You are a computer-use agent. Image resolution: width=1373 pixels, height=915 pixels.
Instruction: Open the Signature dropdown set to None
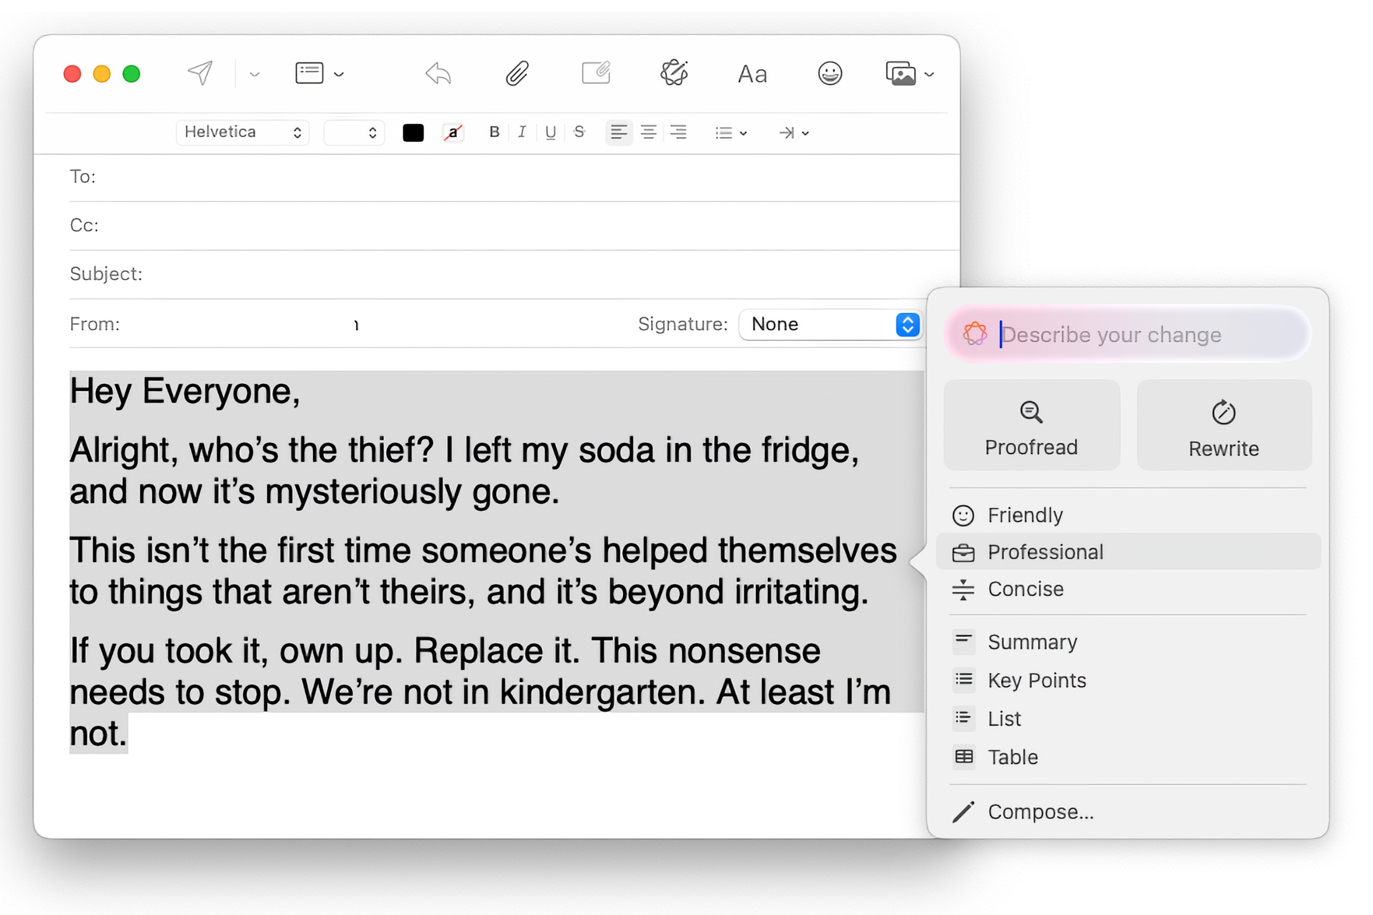pyautogui.click(x=830, y=324)
